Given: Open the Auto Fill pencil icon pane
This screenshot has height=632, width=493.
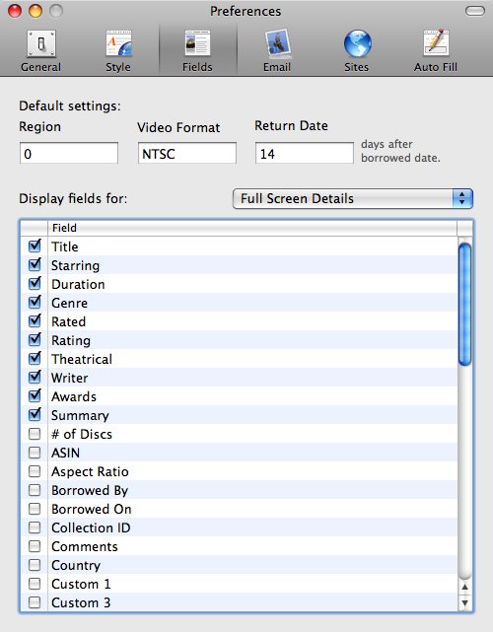Looking at the screenshot, I should pyautogui.click(x=436, y=50).
